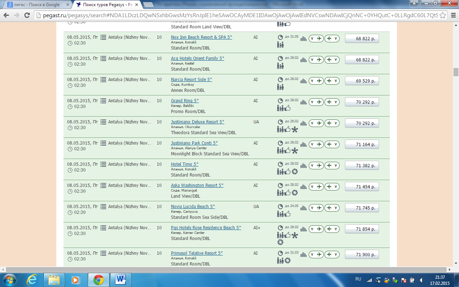The height and width of the screenshot is (287, 459).
Task: Open Pgs Hotels Rose Residence Beach 5* link
Action: click(206, 228)
